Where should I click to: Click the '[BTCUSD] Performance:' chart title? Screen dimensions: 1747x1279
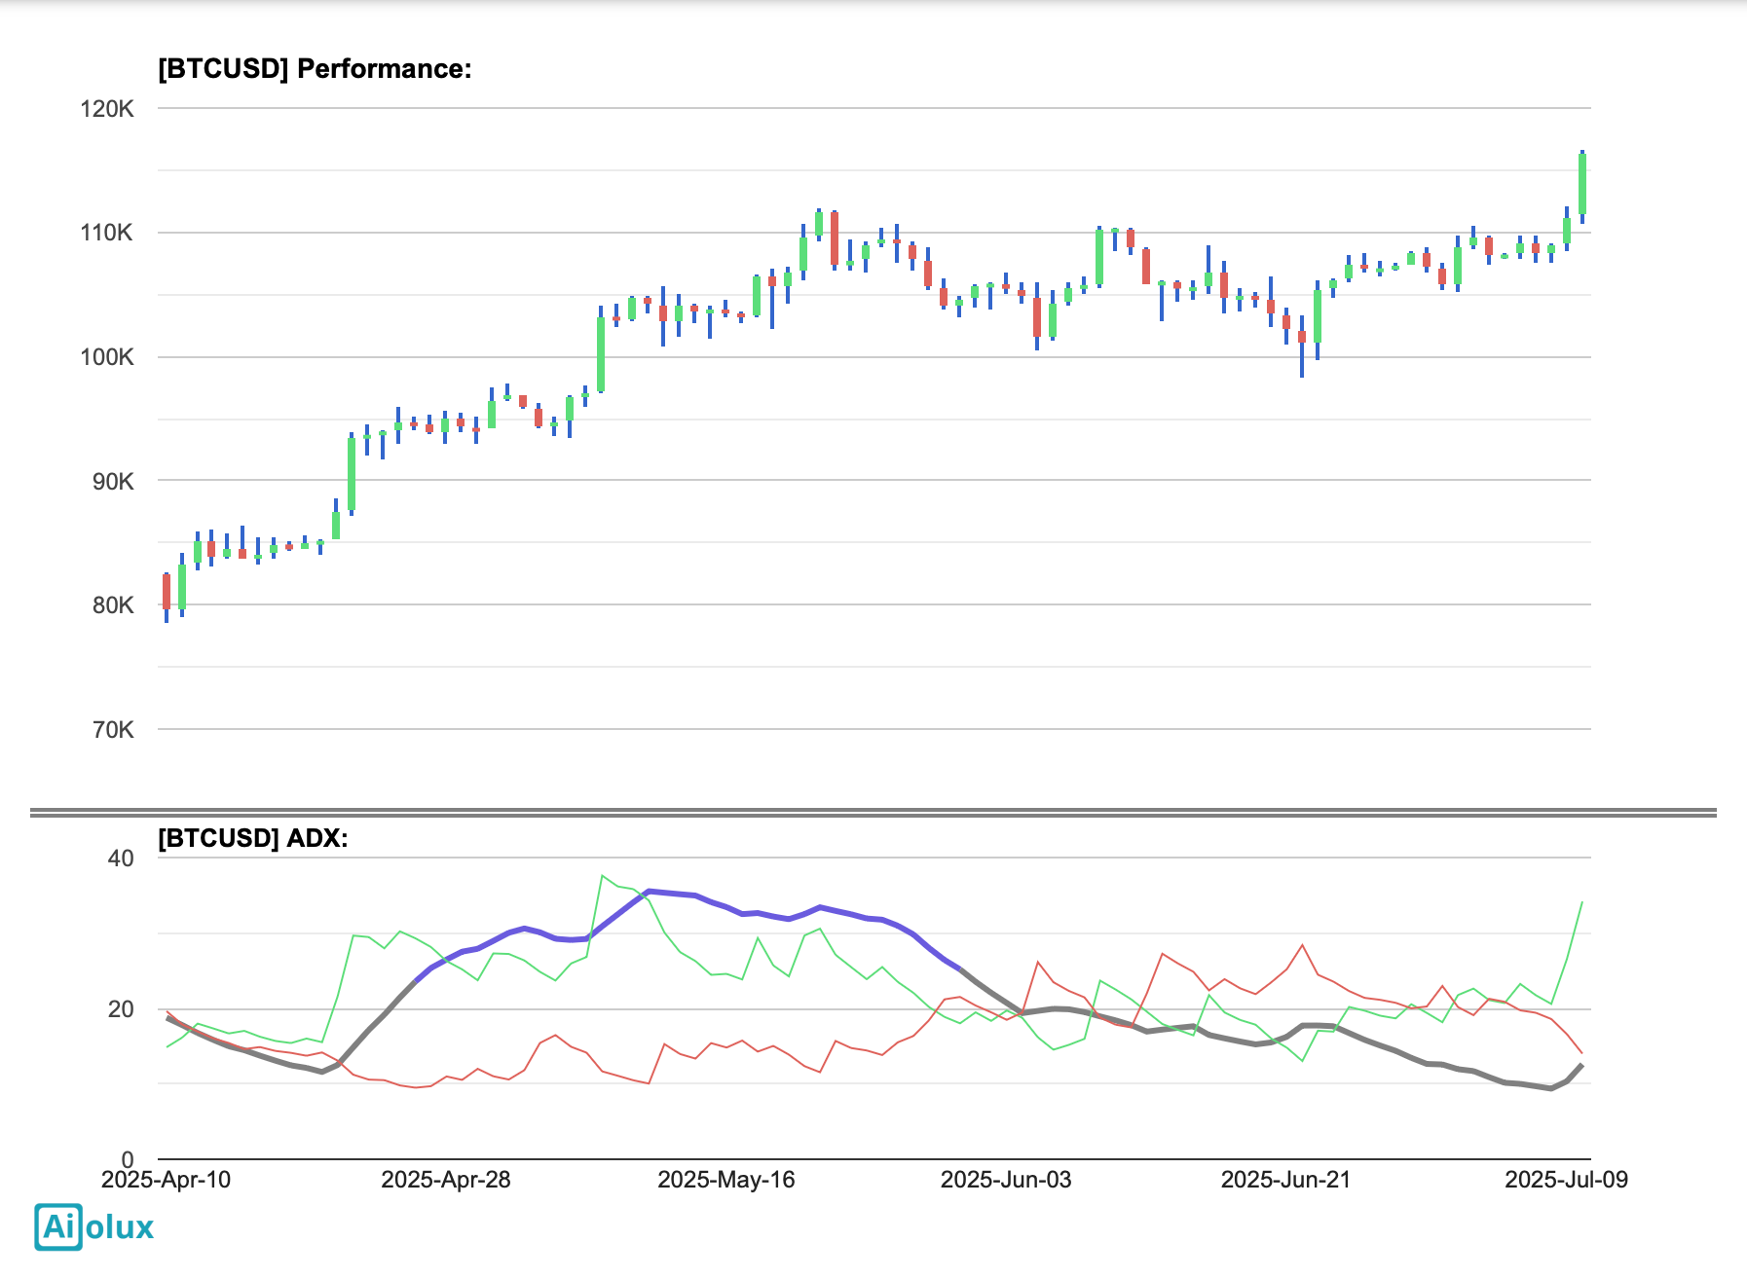(315, 69)
